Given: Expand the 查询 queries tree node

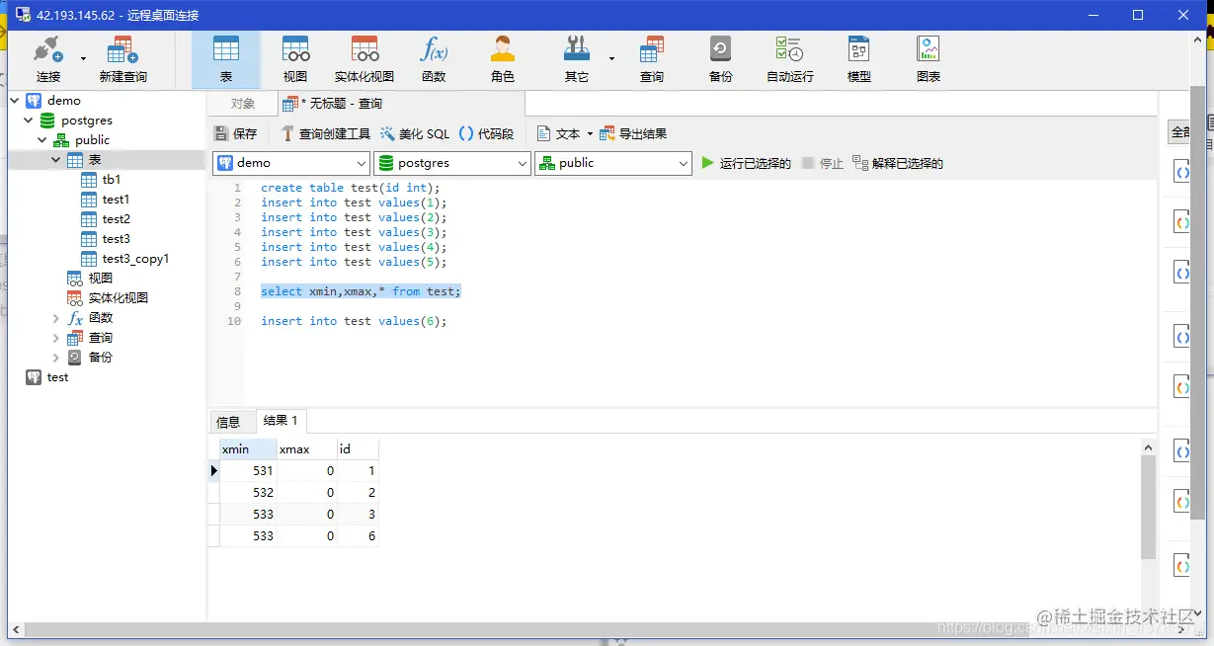Looking at the screenshot, I should (x=56, y=337).
